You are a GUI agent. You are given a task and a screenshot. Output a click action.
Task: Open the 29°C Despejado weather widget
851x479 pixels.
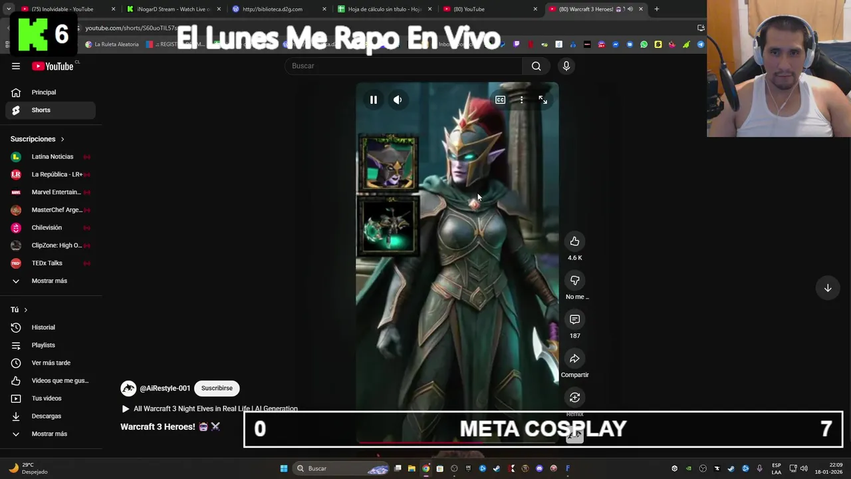(28, 468)
